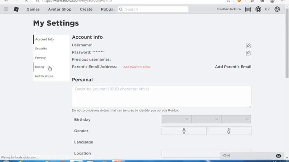Click the "Waiting for locale.roblox.com" status text
This screenshot has width=289, height=162.
[19, 157]
